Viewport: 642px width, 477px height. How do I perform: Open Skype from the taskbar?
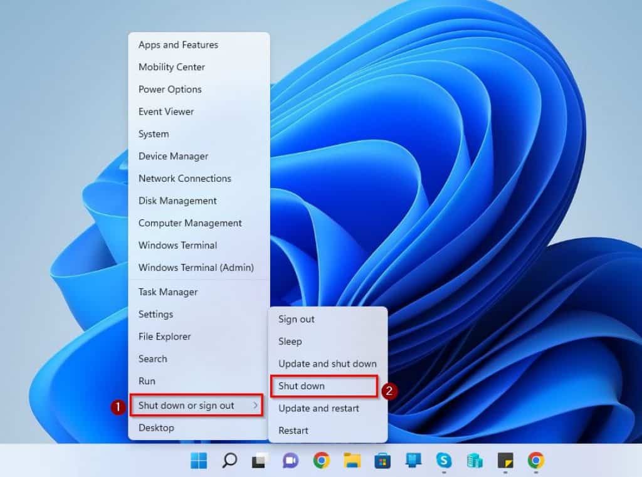444,461
